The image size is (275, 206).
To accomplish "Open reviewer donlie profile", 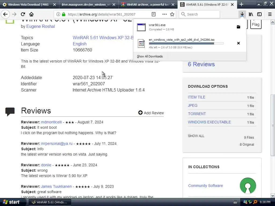I will click(46, 165).
